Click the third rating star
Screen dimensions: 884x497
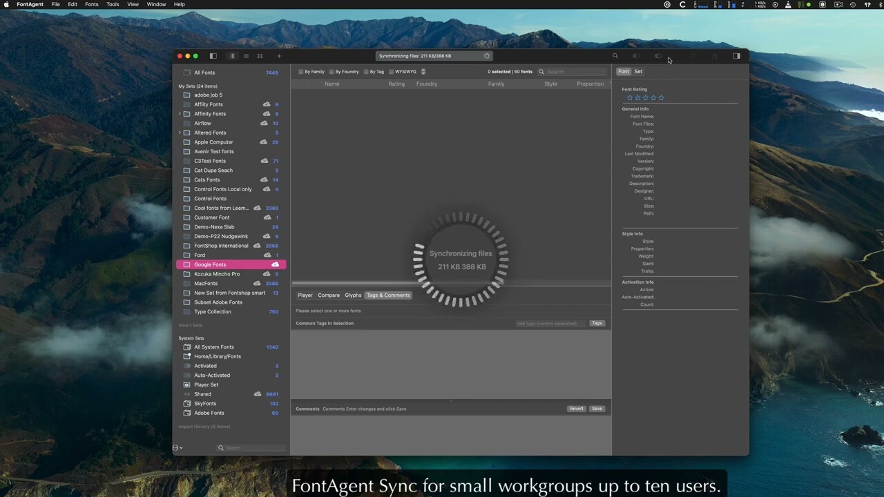coord(645,98)
